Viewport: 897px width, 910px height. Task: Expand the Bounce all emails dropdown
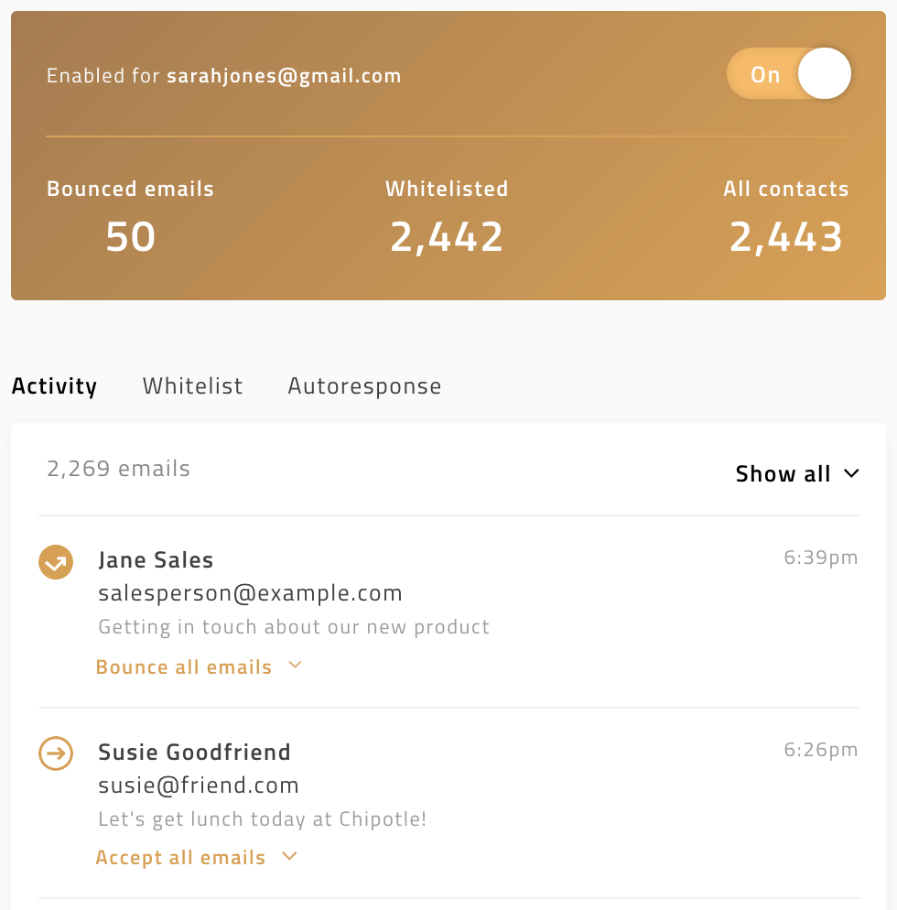click(x=199, y=666)
